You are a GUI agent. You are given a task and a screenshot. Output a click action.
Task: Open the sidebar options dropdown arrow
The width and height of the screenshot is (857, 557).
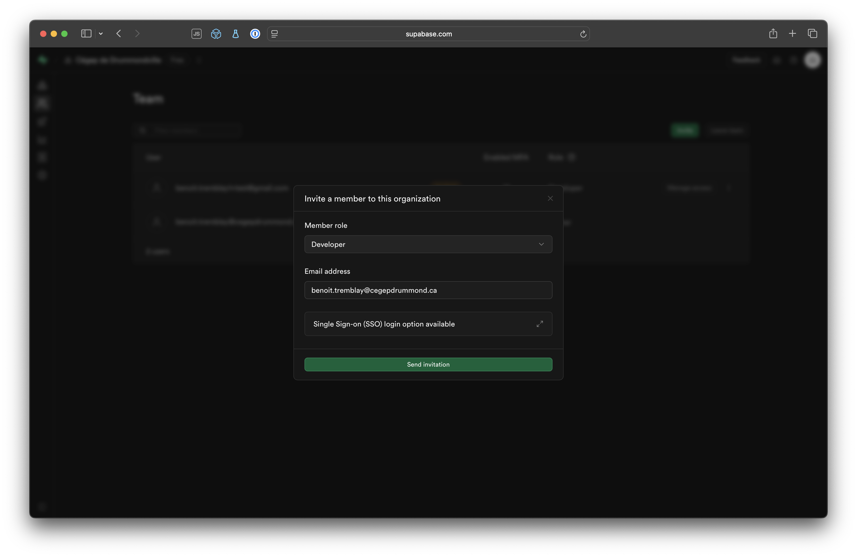point(101,33)
